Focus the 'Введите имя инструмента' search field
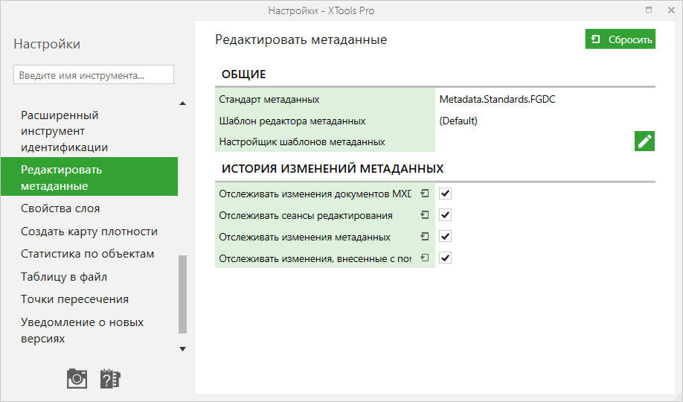Image resolution: width=683 pixels, height=402 pixels. (94, 75)
